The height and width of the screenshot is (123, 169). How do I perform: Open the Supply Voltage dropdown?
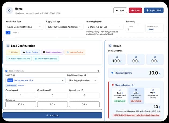click(64, 27)
